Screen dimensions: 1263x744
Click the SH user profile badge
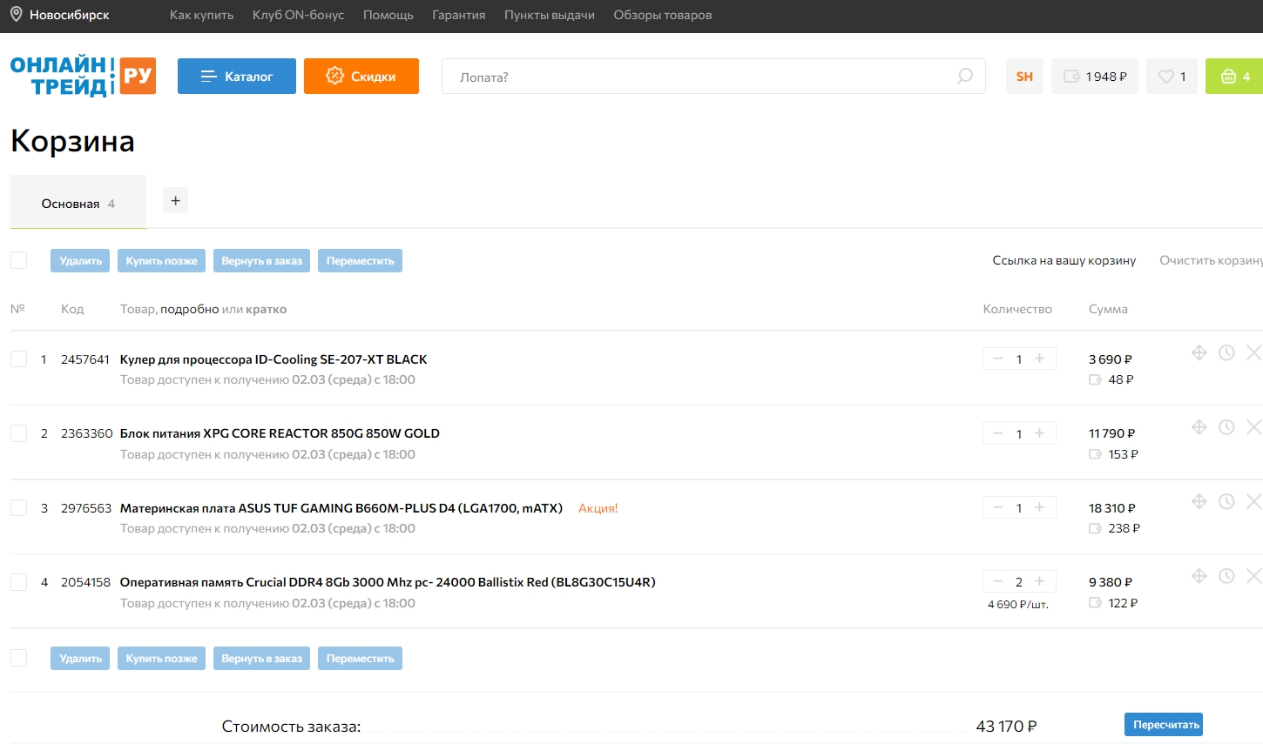click(x=1024, y=77)
